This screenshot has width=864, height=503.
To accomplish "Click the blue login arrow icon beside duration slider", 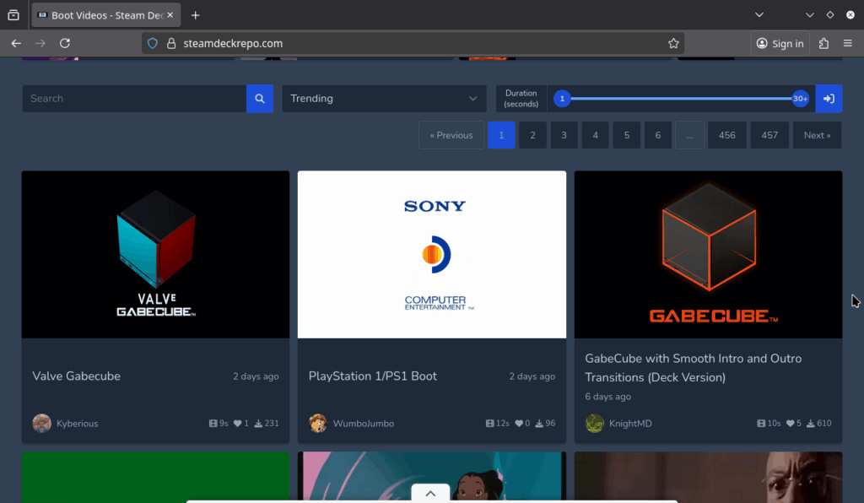I will click(x=829, y=98).
